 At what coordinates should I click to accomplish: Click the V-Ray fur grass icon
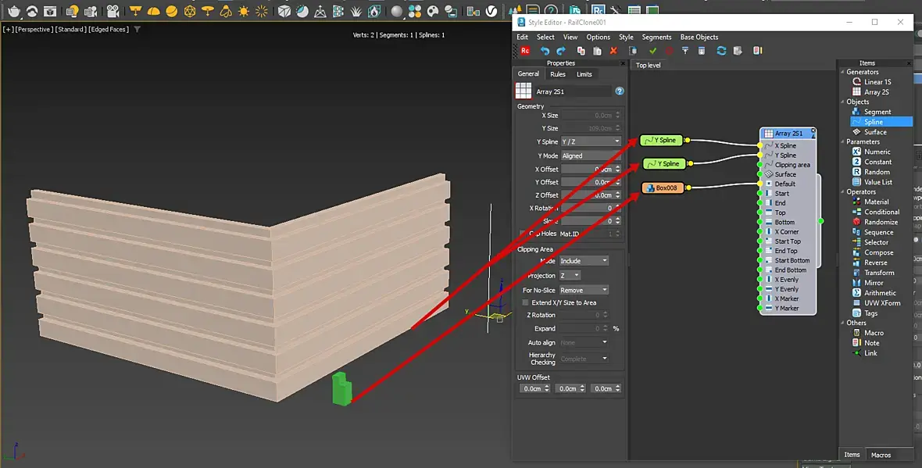pos(356,11)
